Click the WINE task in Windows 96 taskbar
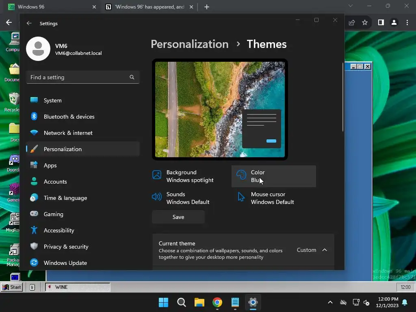 coord(77,287)
